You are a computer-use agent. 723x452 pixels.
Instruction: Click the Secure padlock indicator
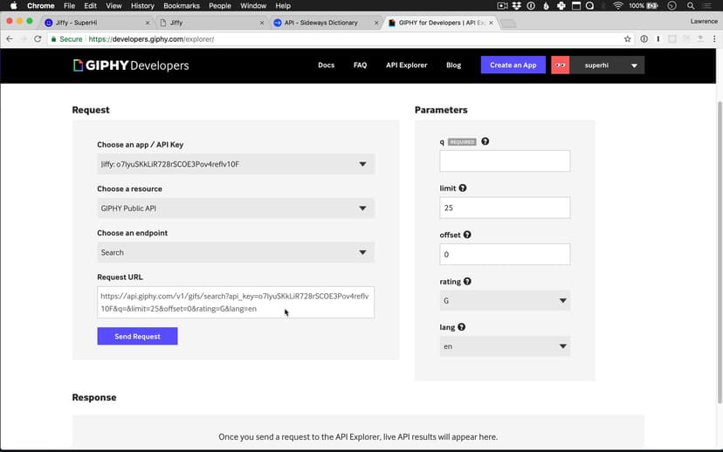(x=66, y=39)
